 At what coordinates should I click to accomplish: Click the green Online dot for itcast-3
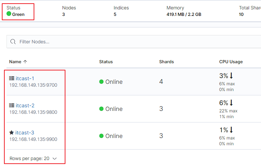pos(102,136)
